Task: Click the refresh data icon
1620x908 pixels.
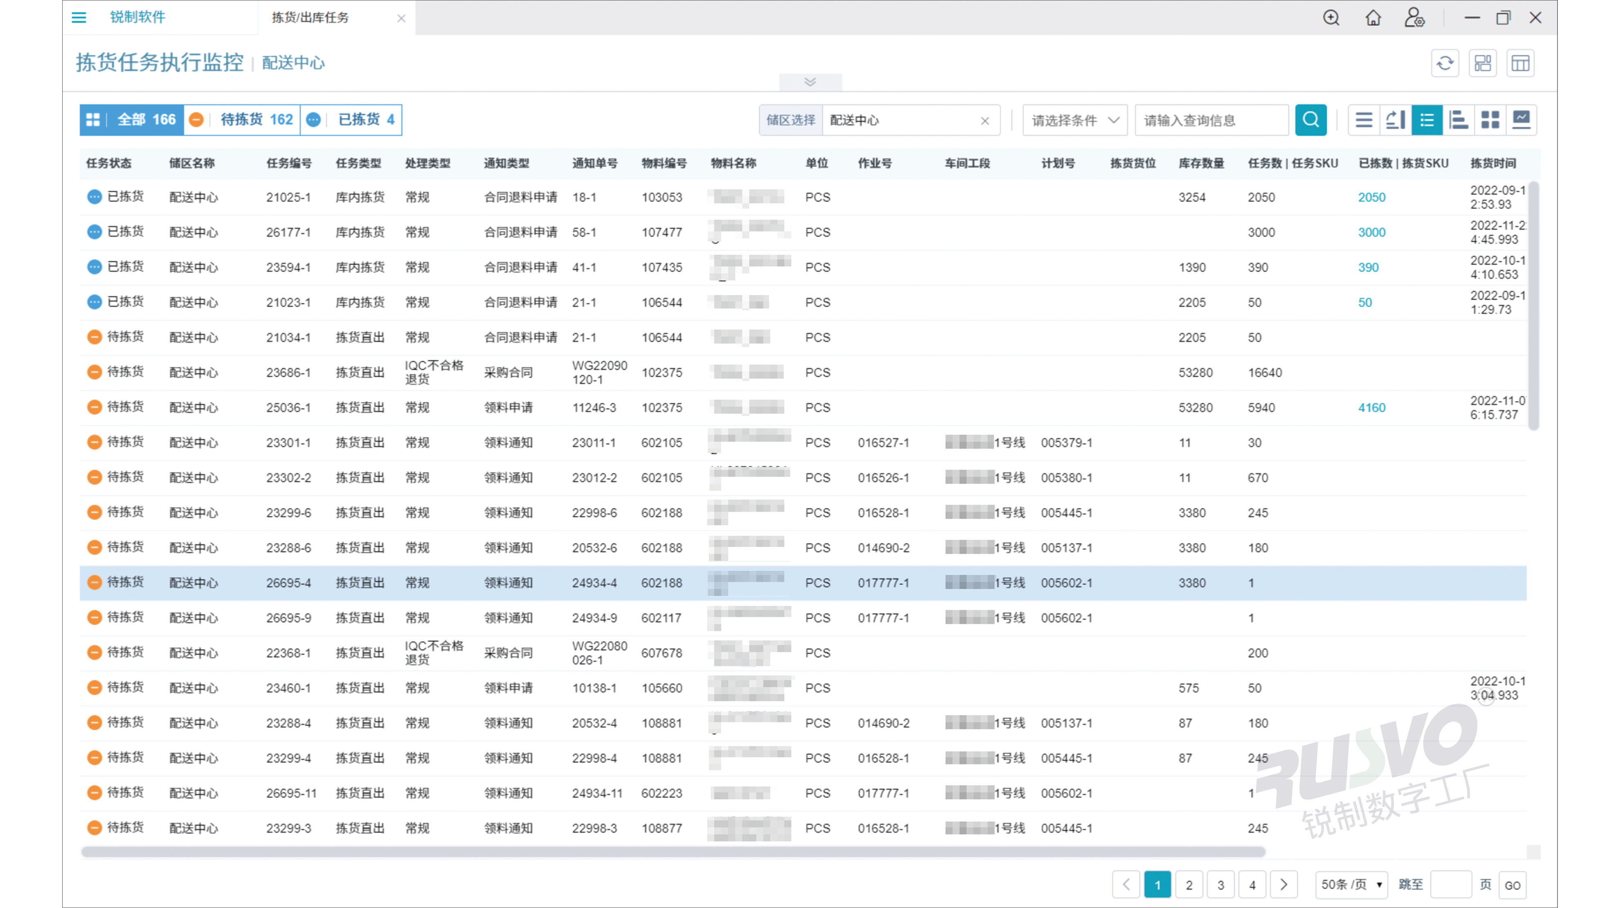Action: (1444, 63)
